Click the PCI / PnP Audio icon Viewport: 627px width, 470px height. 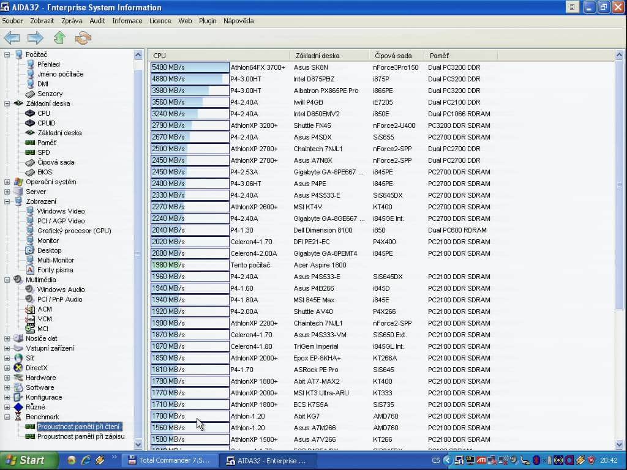click(x=30, y=299)
